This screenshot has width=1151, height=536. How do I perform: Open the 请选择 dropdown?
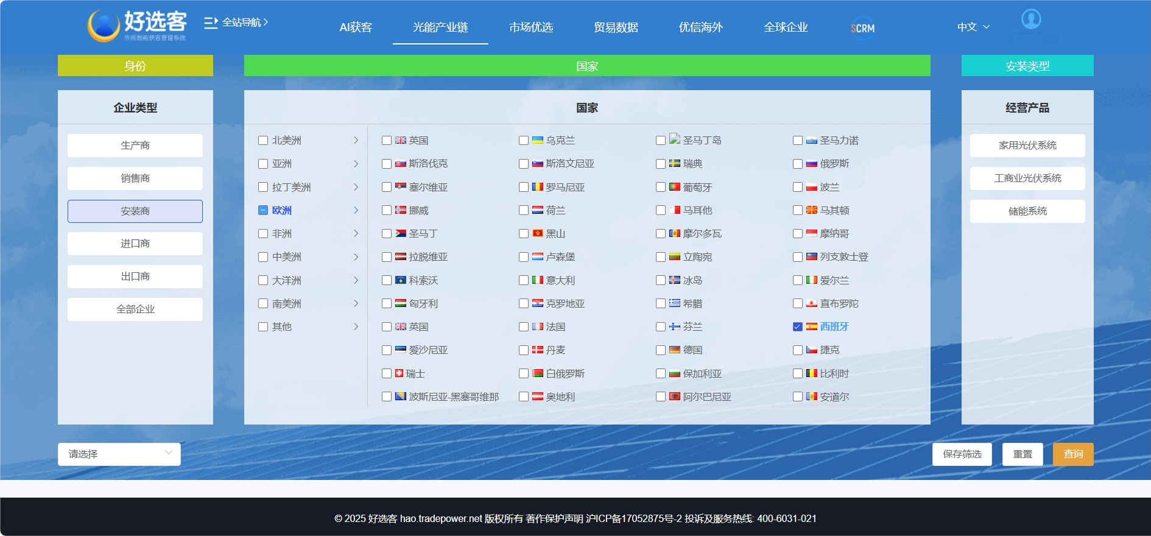119,454
